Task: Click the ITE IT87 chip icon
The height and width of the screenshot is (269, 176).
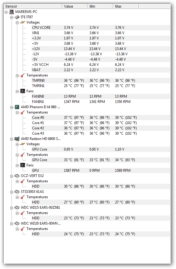Action: [17, 17]
